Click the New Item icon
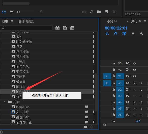148x134 pixels. pyautogui.click(x=107, y=12)
